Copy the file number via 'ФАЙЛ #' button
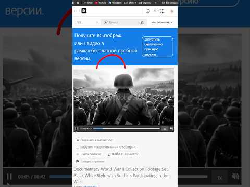 (x=123, y=154)
